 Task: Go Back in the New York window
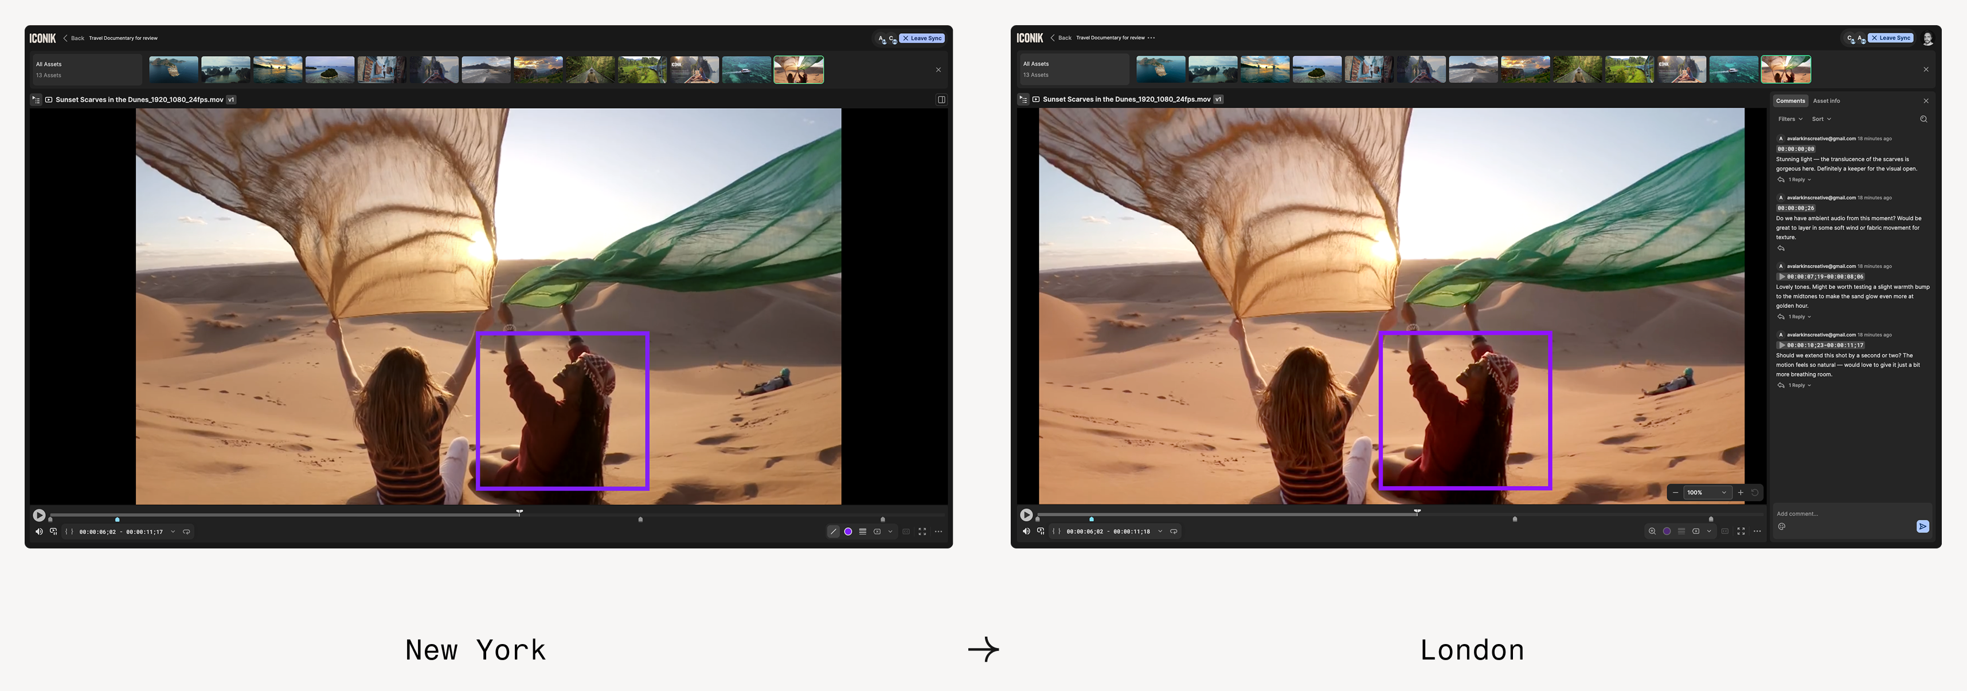click(x=74, y=38)
